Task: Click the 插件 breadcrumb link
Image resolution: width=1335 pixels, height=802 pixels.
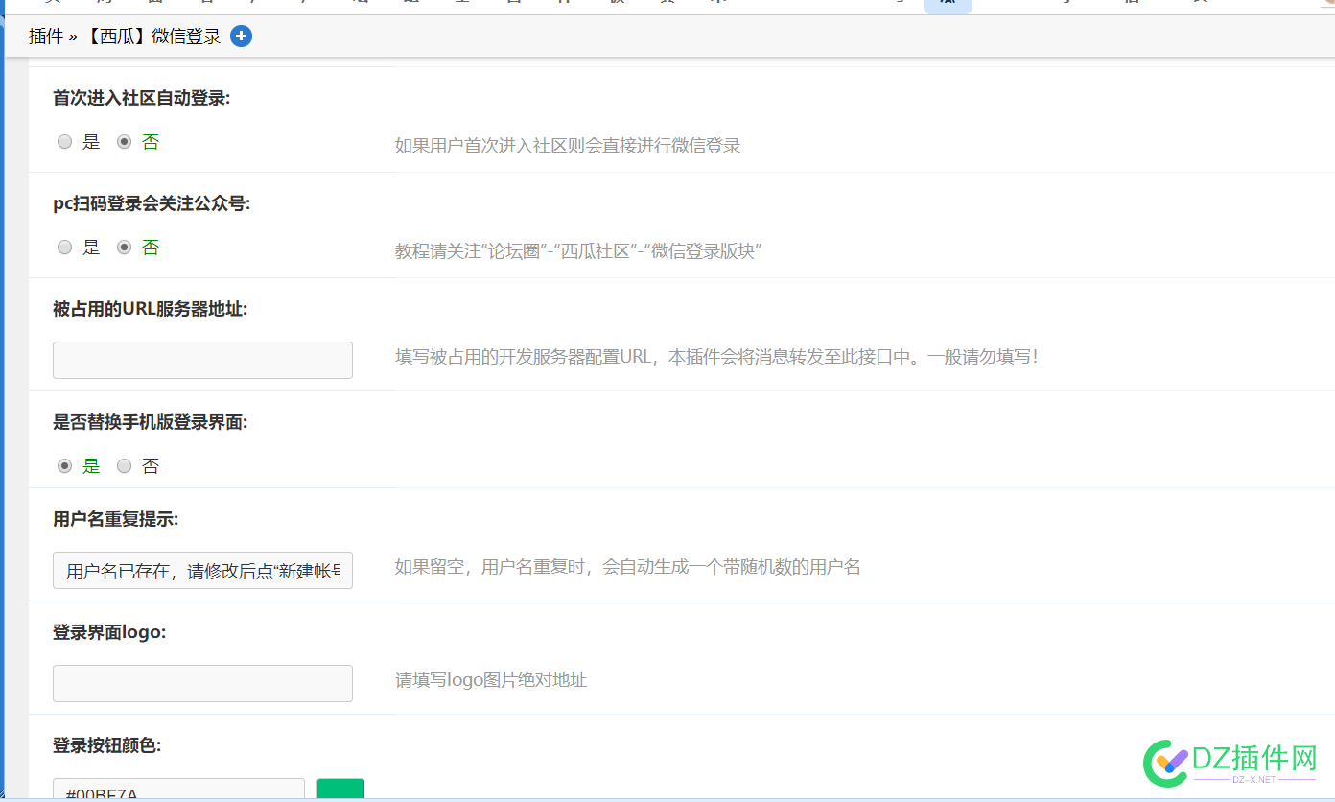Action: 46,36
